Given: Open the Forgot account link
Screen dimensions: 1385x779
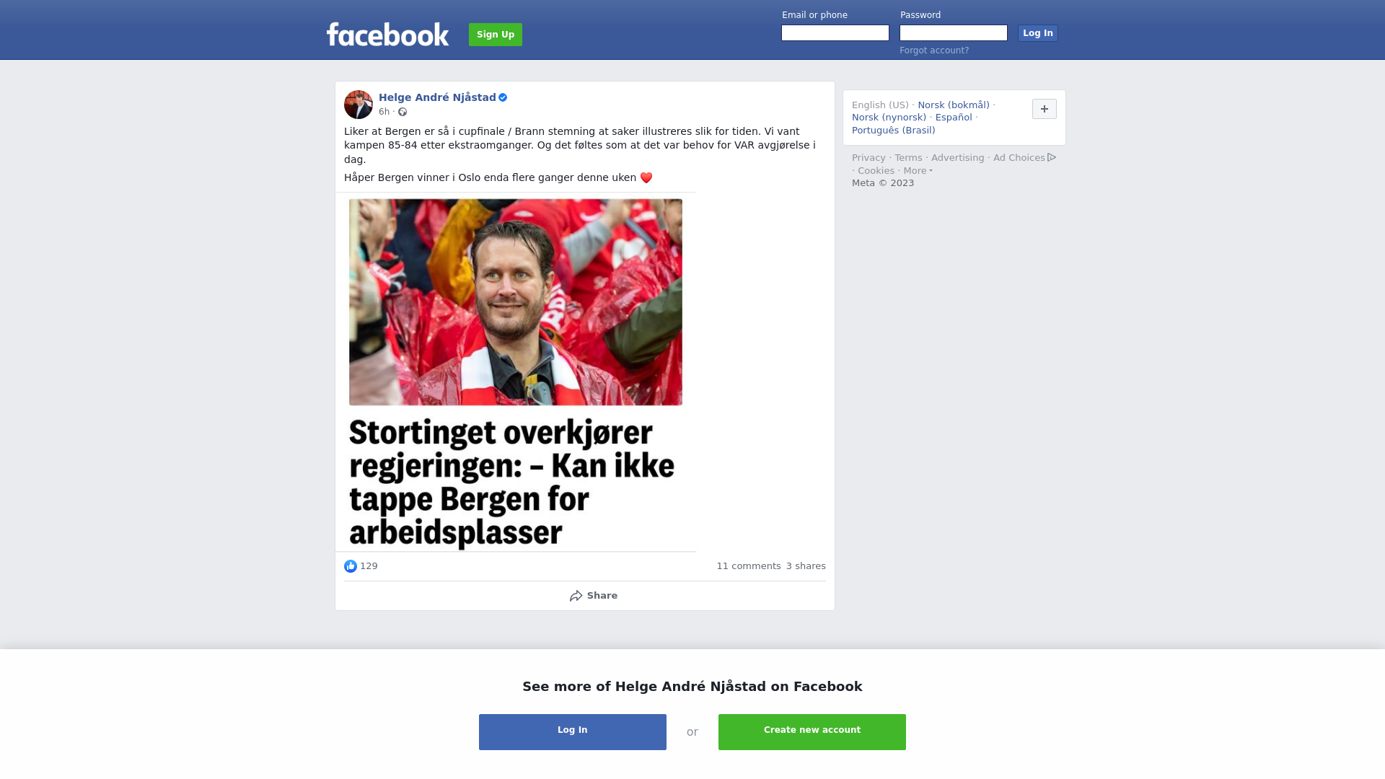Looking at the screenshot, I should coord(934,50).
